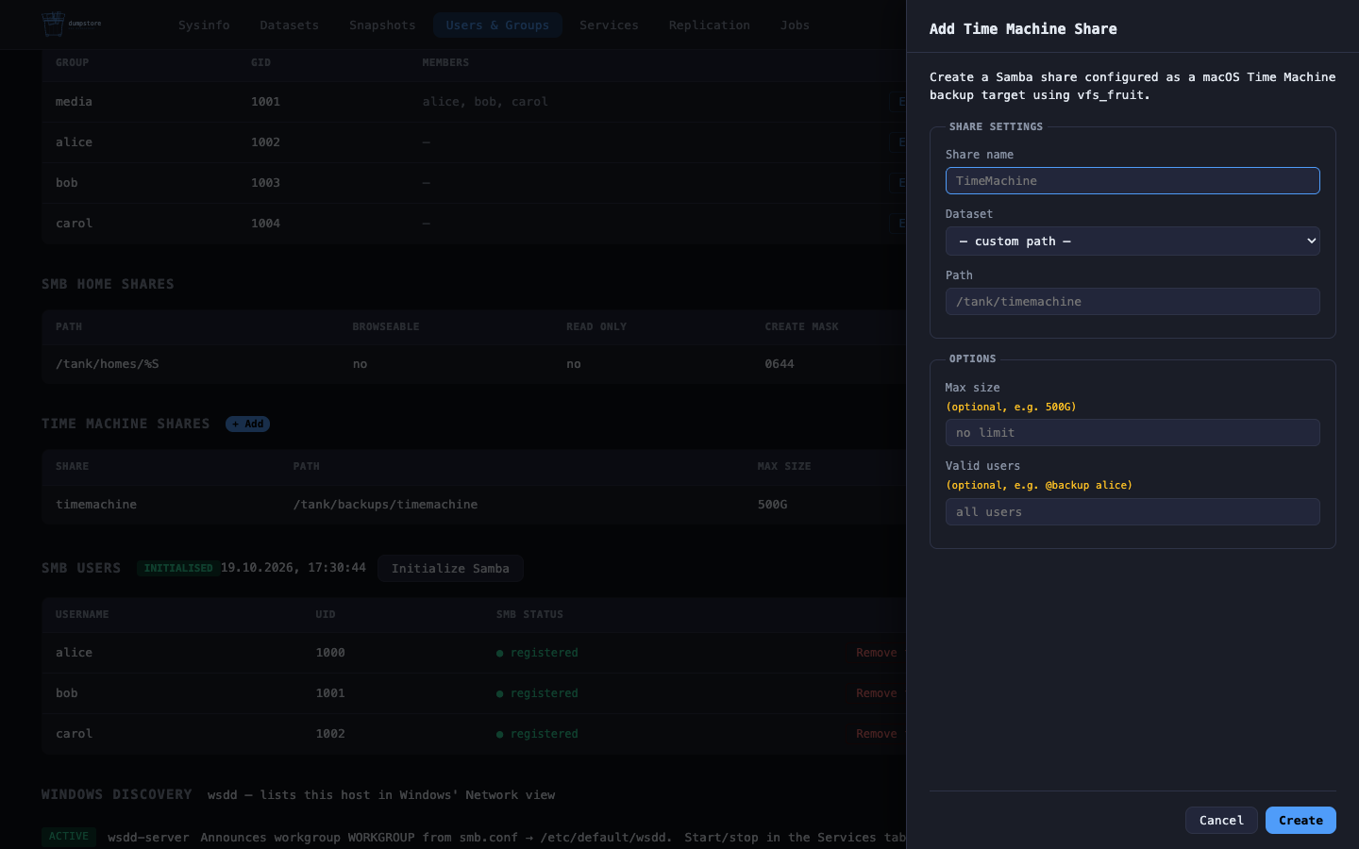Remove SMB user carol
Viewport: 1359px width, 849px height.
pyautogui.click(x=877, y=734)
